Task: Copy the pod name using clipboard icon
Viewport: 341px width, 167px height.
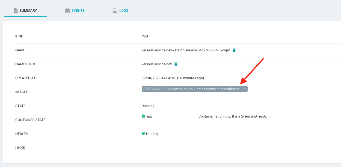Action: tap(234, 50)
